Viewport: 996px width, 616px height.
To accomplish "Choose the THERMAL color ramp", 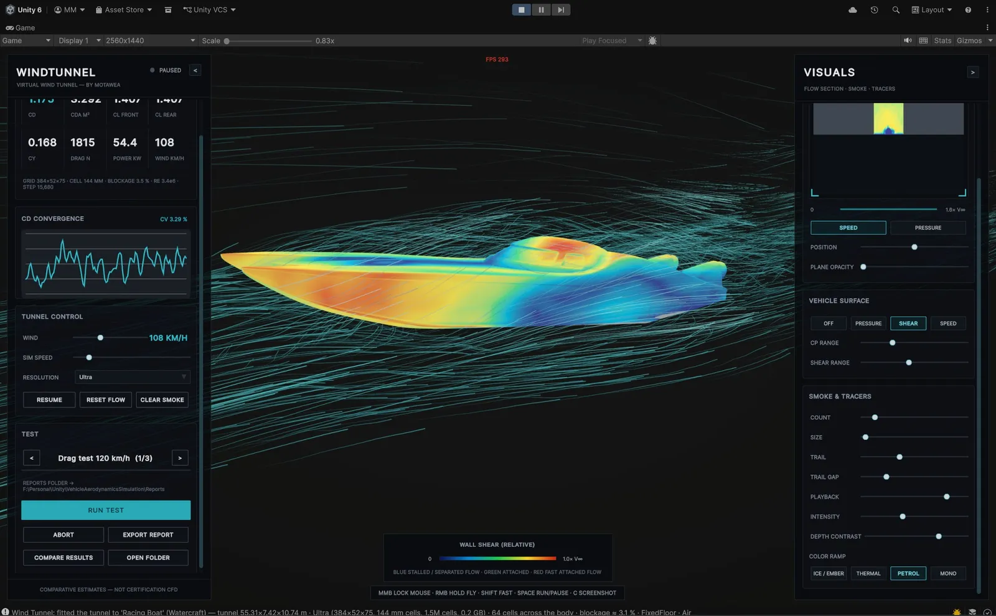I will 868,574.
